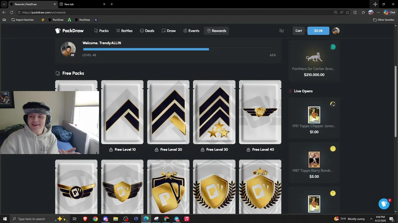Open the Draw page

pos(169,31)
